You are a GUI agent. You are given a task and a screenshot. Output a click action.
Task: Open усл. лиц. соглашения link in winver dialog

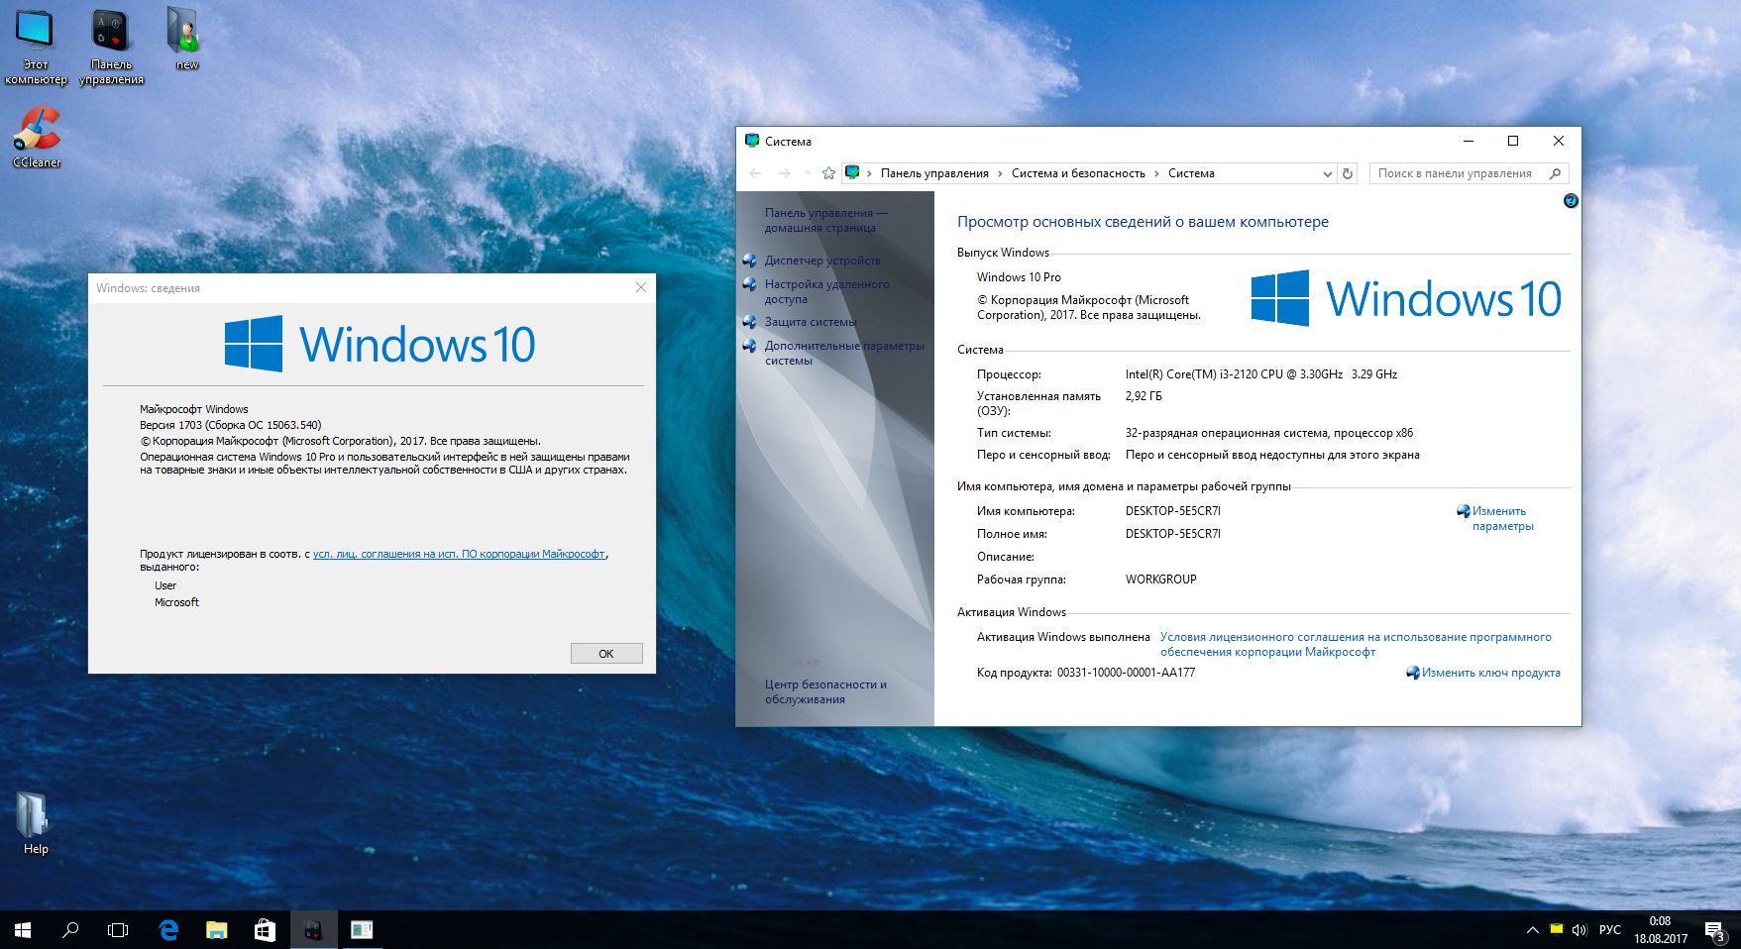[x=459, y=554]
